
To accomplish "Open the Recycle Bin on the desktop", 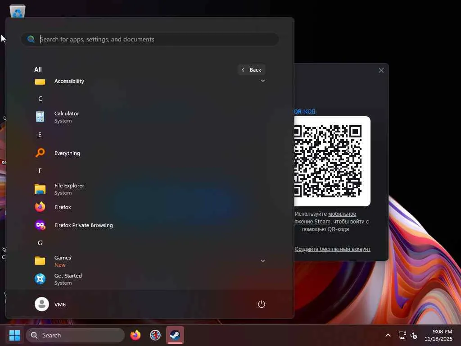I will point(18,11).
